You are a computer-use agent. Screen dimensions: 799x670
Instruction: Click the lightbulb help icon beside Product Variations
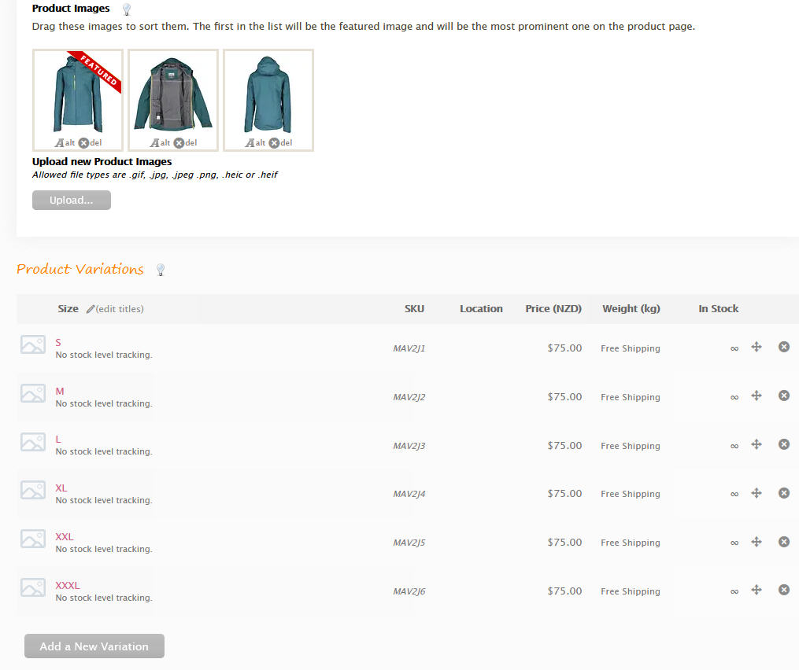[x=161, y=270]
